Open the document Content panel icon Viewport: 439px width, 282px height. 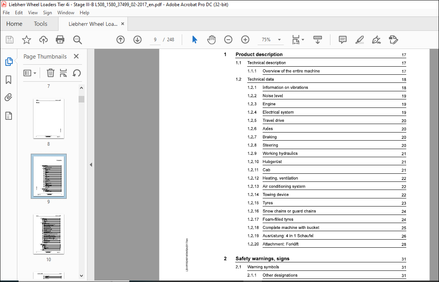(x=9, y=116)
